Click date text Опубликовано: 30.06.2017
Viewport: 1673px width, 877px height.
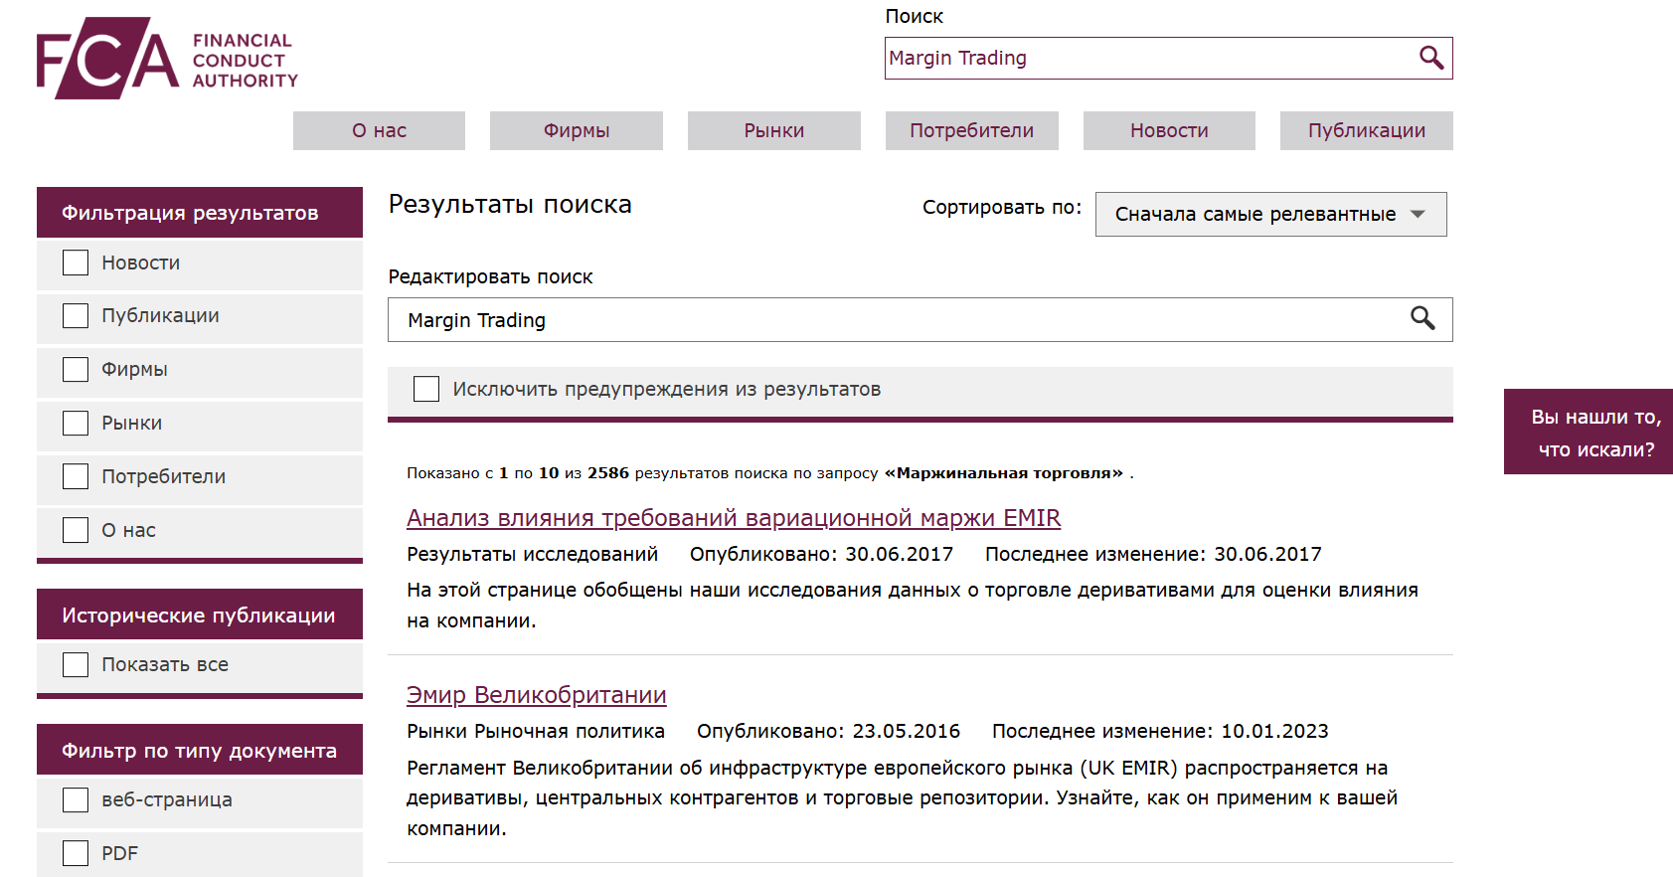(821, 554)
